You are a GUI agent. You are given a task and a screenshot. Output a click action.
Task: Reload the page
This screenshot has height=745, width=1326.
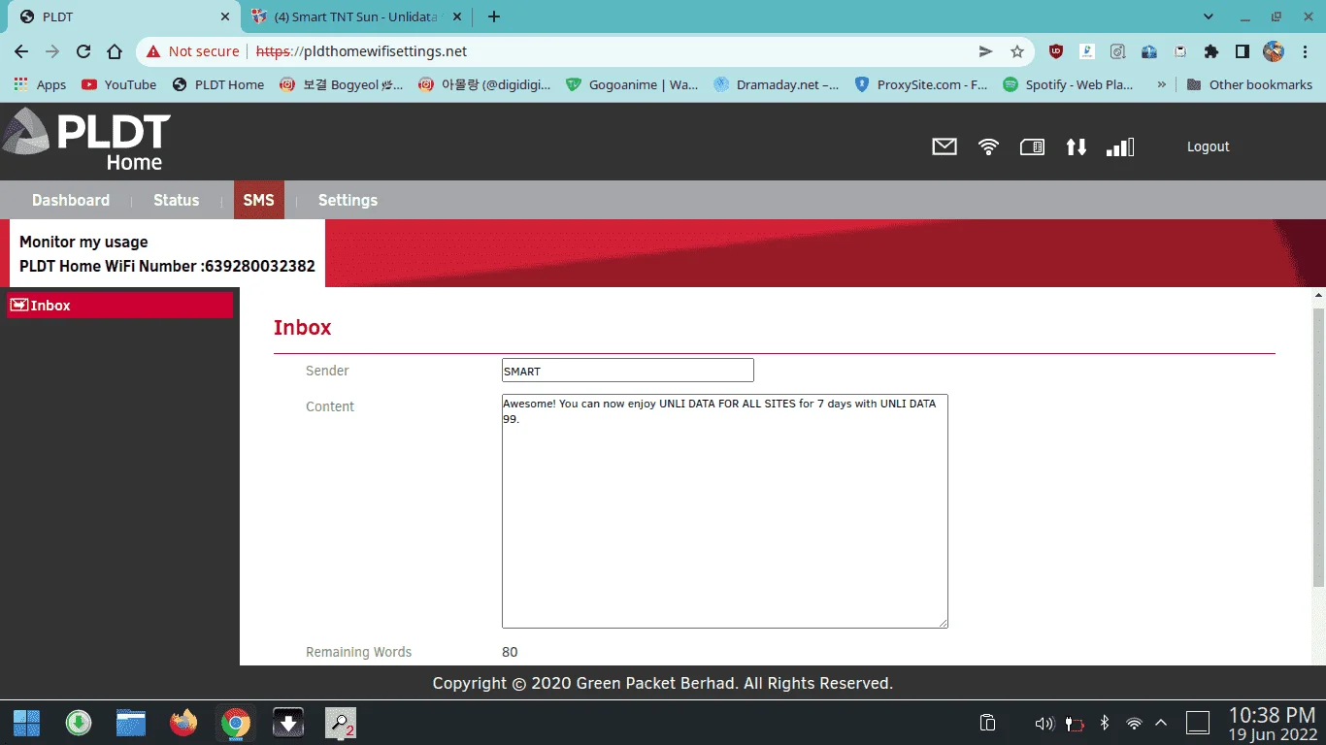click(83, 51)
